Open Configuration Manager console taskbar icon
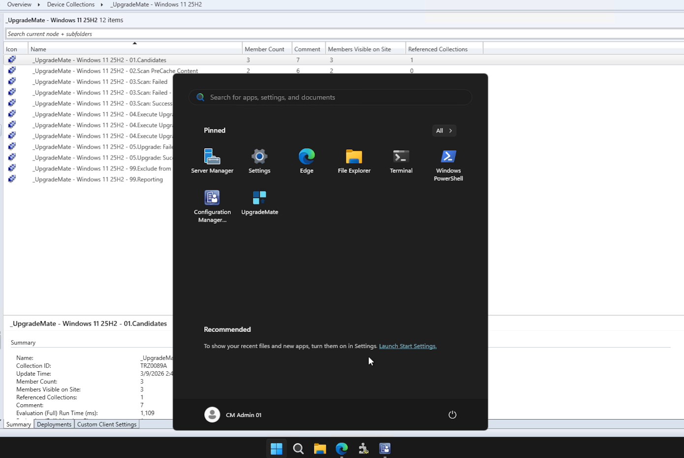 (x=385, y=449)
